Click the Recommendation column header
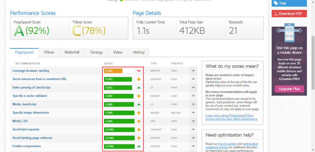Viewport: 315px width, 152px height. [27, 64]
